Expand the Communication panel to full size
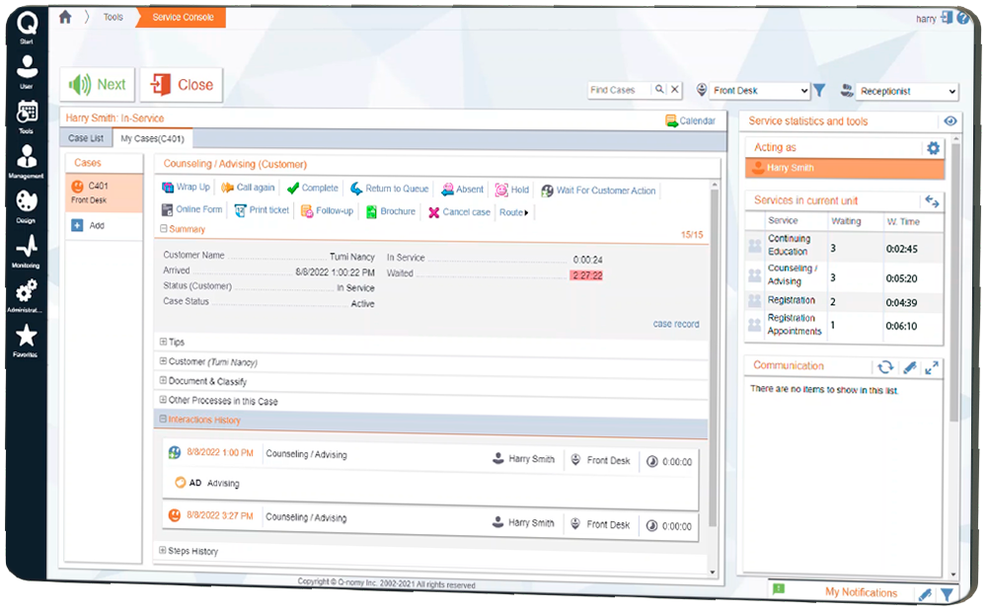This screenshot has width=988, height=614. click(932, 367)
